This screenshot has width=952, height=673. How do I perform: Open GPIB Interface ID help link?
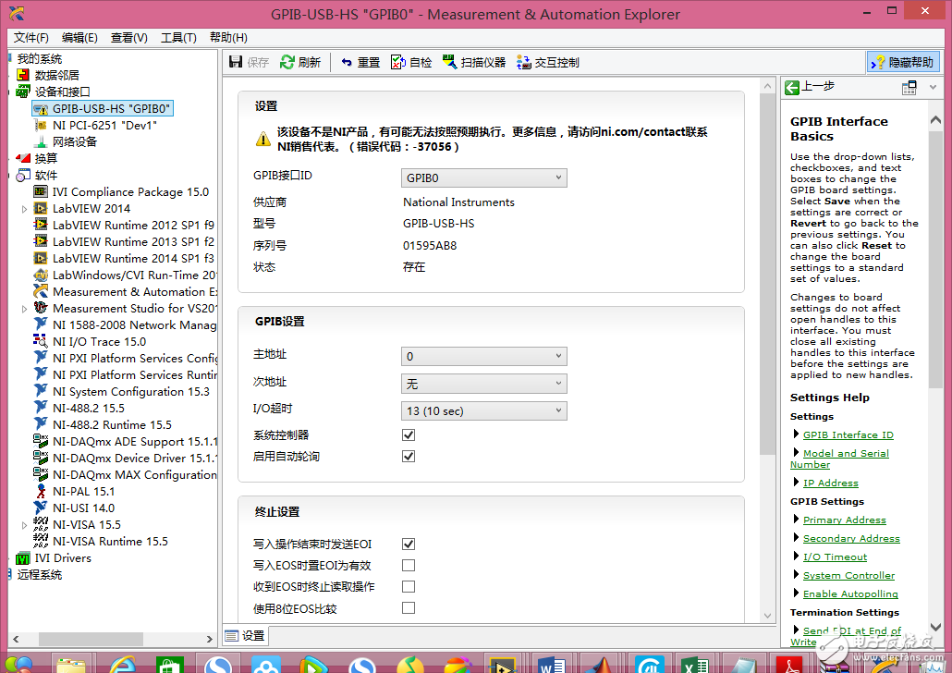[848, 434]
